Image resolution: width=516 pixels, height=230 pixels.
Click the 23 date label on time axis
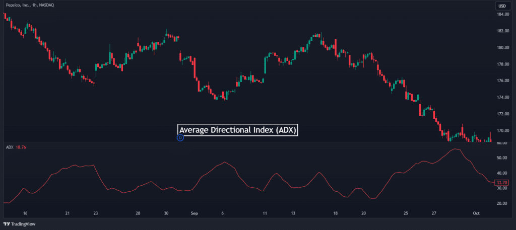point(95,213)
